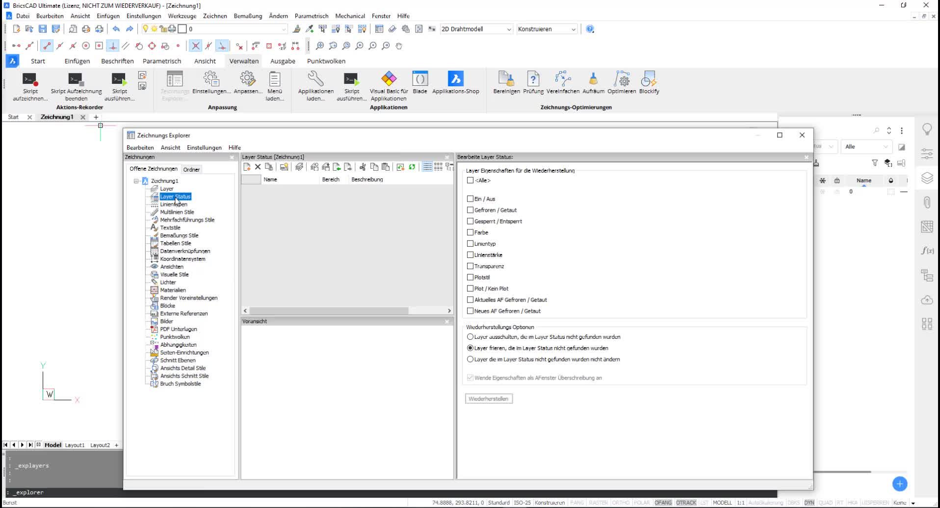Switch to the Ausgabe ribbon tab
Viewport: 940px width, 508px height.
(283, 61)
